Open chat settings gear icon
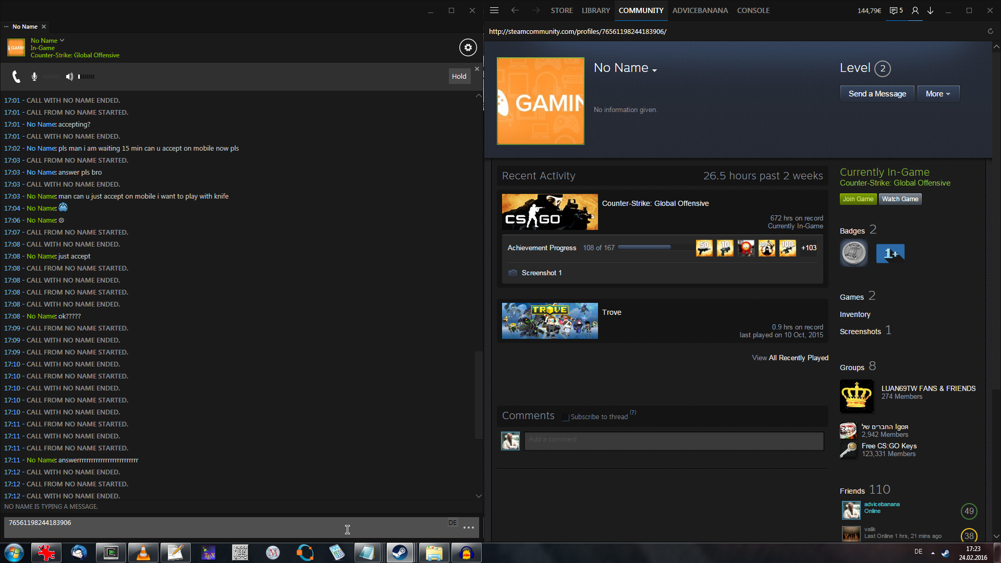 tap(468, 47)
